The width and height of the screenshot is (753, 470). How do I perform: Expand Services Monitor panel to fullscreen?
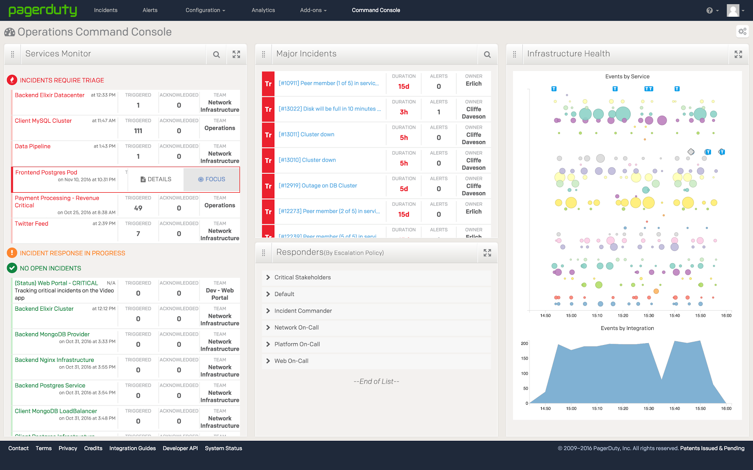point(236,55)
